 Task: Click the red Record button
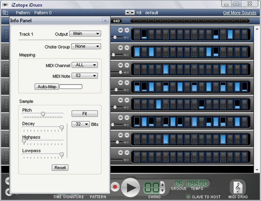point(115,187)
